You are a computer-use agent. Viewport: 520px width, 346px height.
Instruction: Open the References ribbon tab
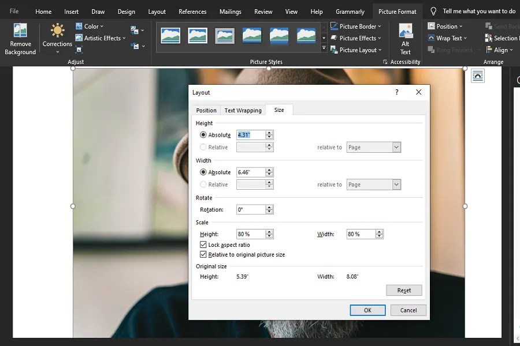192,11
